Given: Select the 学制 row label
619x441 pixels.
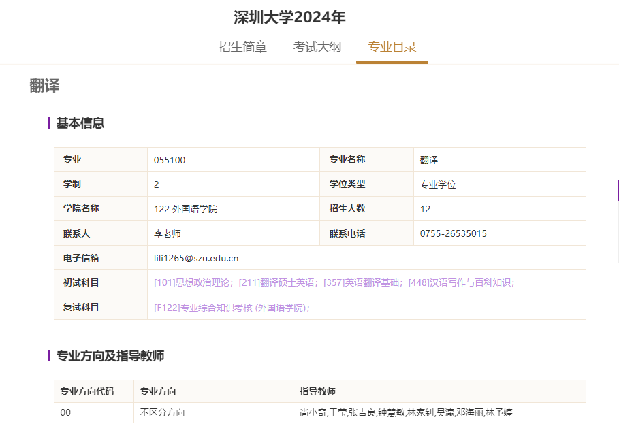Looking at the screenshot, I should click(x=72, y=184).
